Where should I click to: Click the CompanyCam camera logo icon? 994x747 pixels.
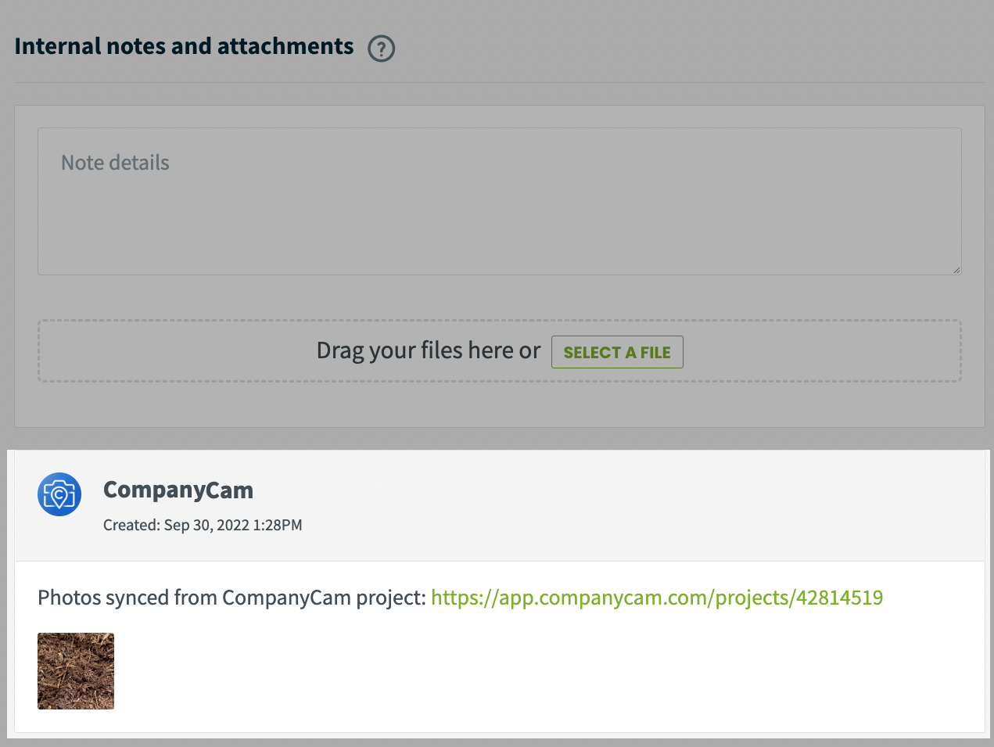pos(59,494)
